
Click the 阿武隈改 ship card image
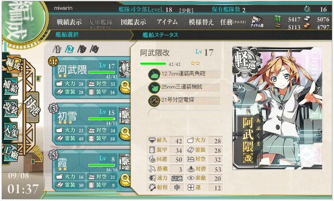pos(277,108)
